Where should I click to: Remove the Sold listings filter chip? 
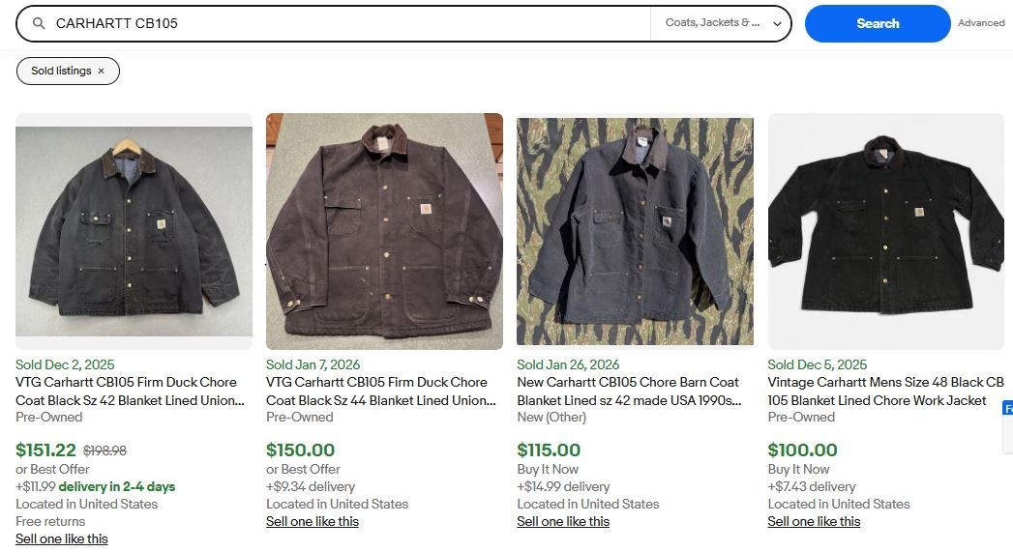[101, 72]
